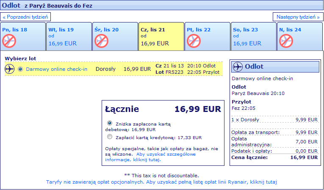
Task: Click the This tax is not discountable note
Action: pos(161,176)
